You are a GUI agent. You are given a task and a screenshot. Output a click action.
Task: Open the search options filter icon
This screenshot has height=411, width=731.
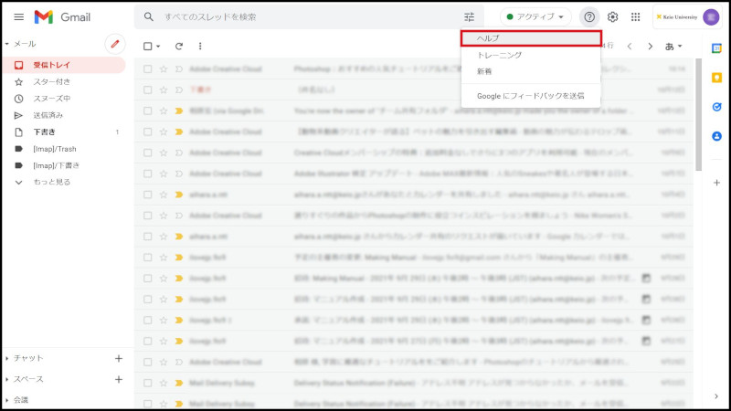470,16
